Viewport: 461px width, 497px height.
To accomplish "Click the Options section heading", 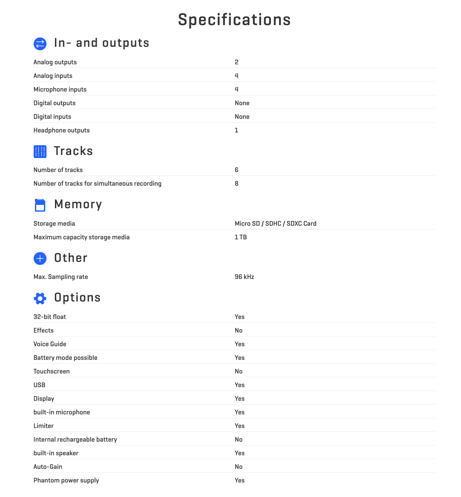I will tap(78, 298).
